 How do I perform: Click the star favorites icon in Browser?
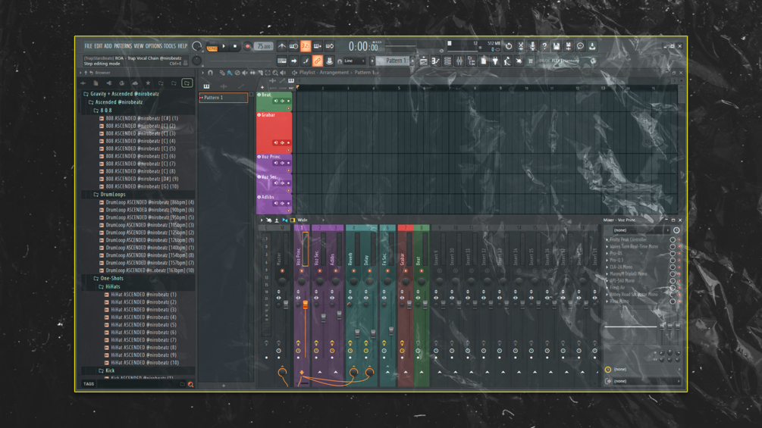click(x=148, y=83)
